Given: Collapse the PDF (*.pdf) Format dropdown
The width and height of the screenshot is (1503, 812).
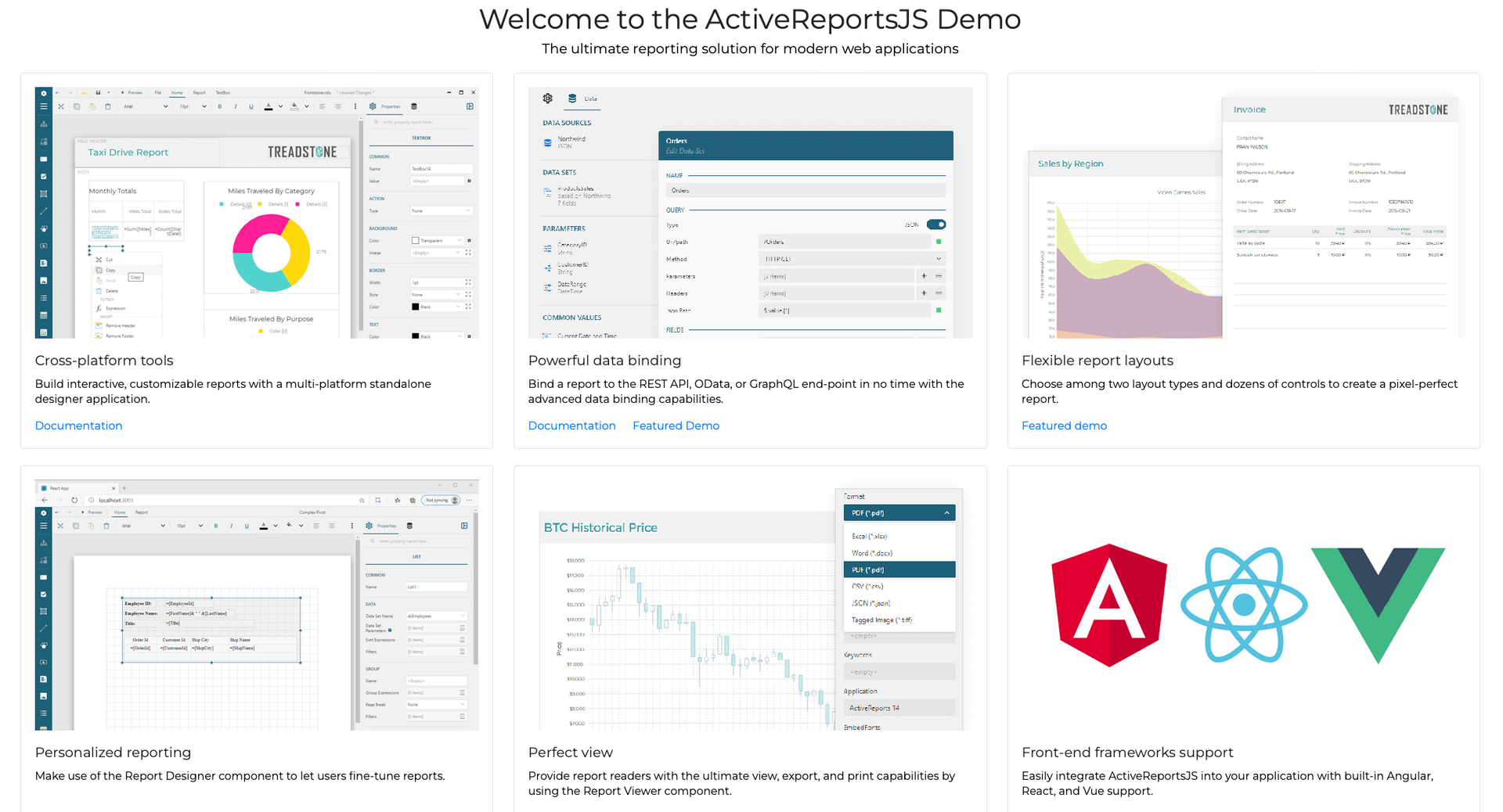Looking at the screenshot, I should pos(946,513).
